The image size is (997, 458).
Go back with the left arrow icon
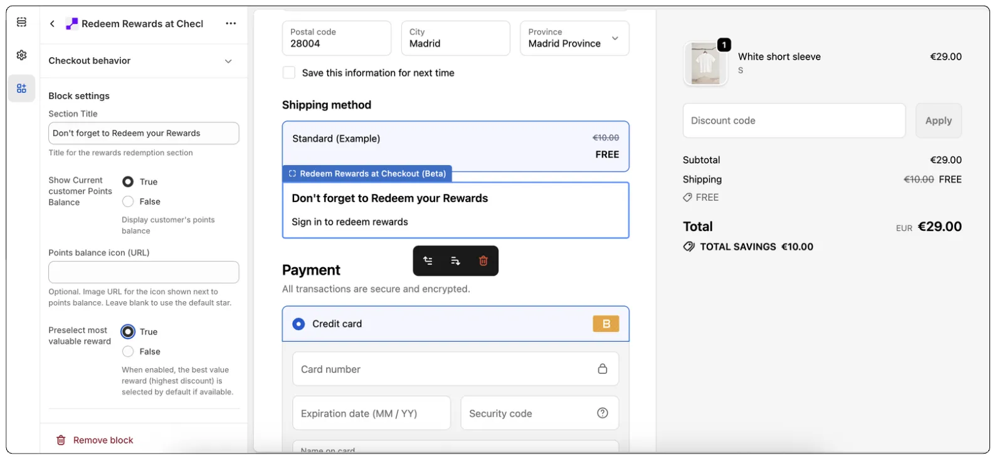click(53, 24)
